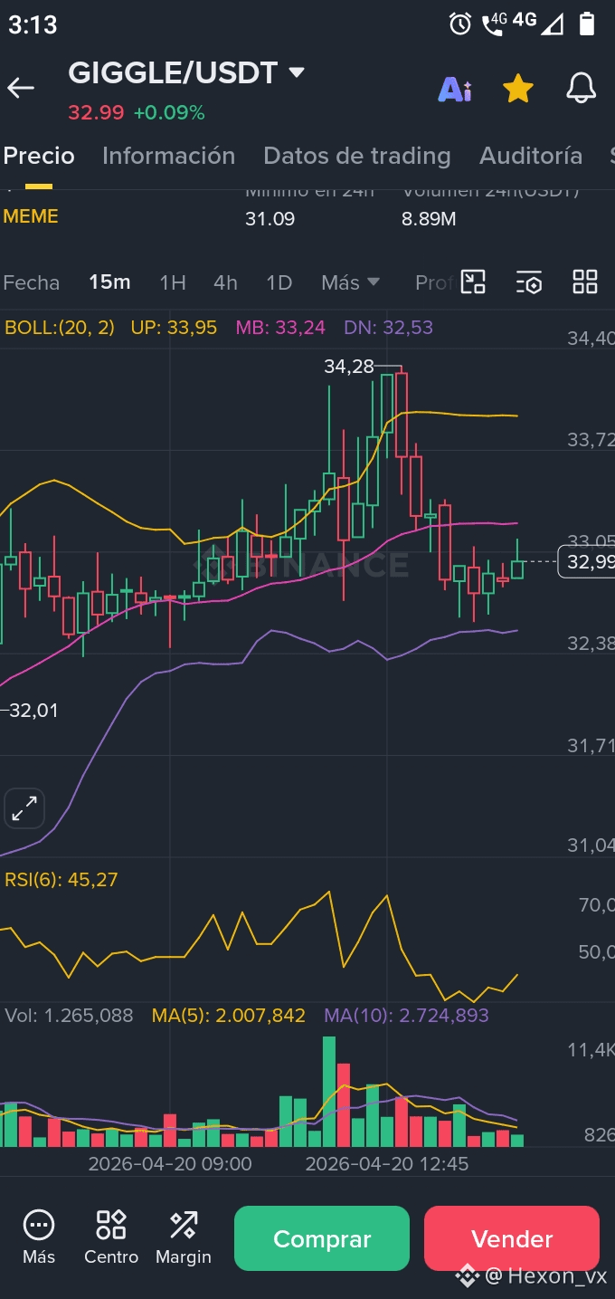The width and height of the screenshot is (615, 1299).
Task: Open the chart indicator settings icon
Action: click(529, 282)
